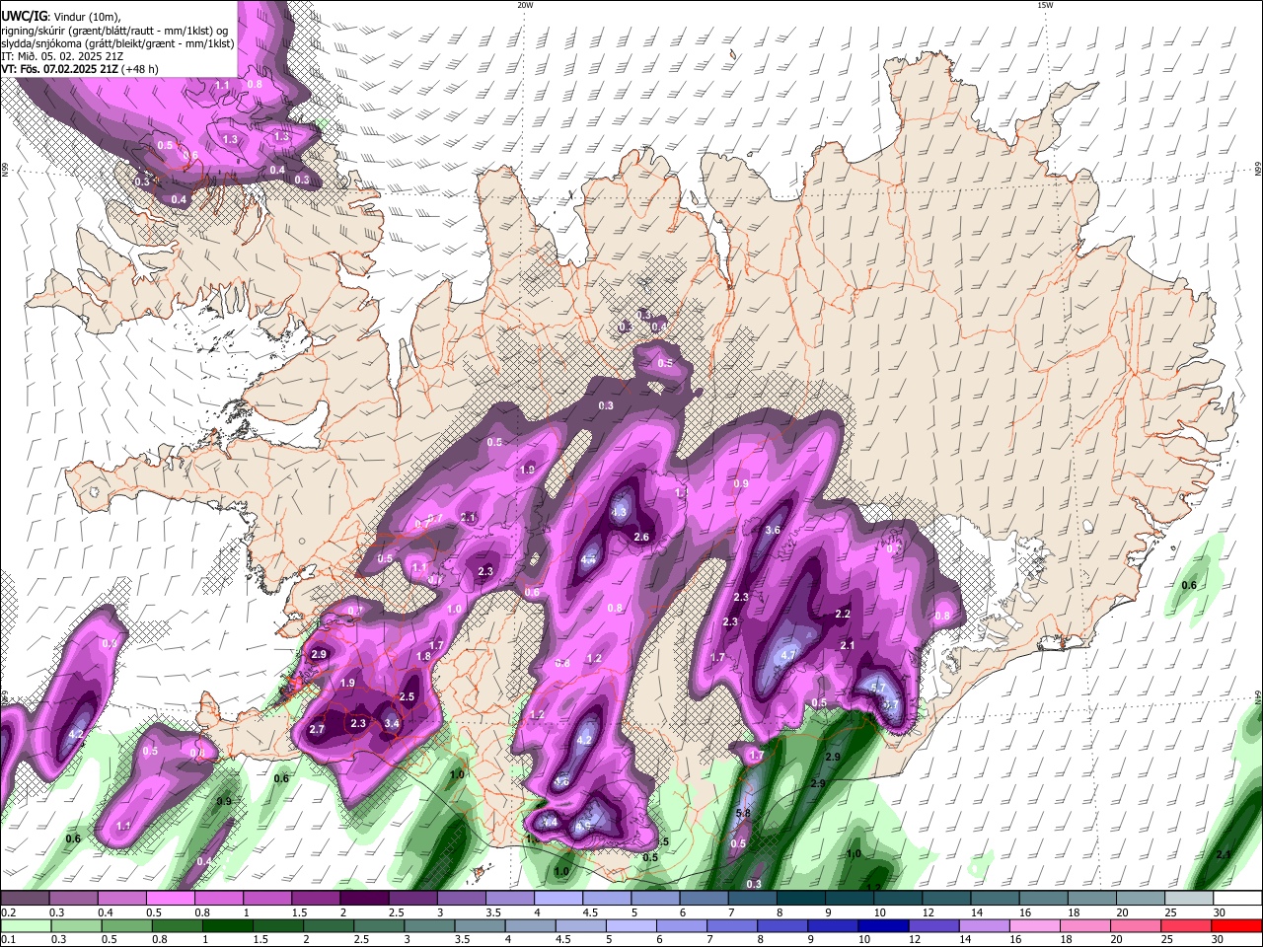Click the light pink 16–18 rain legend swatch

[1034, 925]
